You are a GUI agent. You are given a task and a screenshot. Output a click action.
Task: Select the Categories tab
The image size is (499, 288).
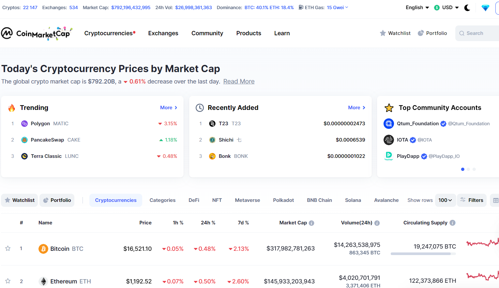(162, 200)
